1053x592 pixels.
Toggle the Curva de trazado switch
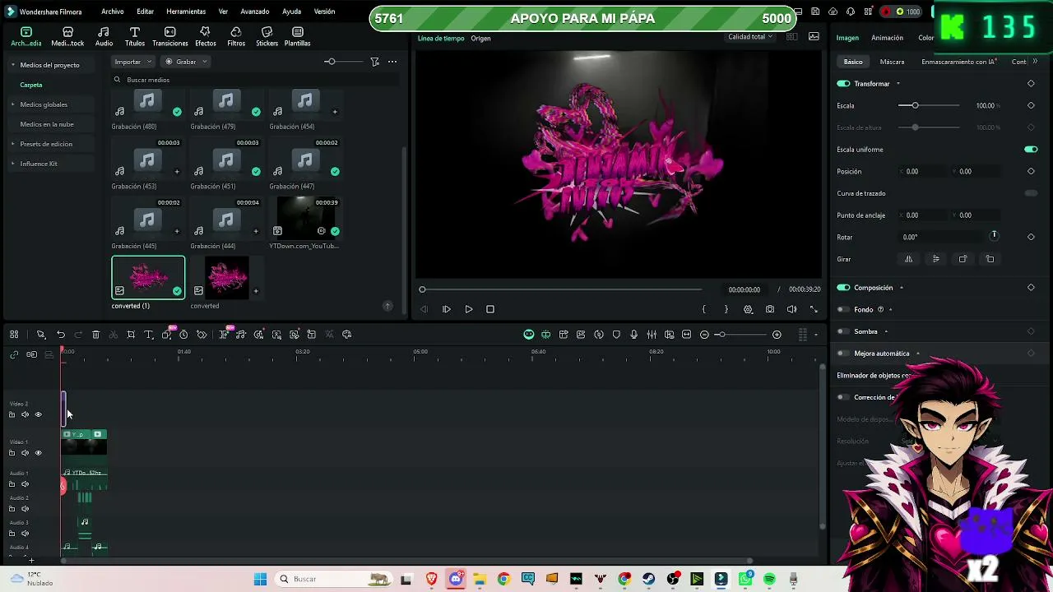1031,193
